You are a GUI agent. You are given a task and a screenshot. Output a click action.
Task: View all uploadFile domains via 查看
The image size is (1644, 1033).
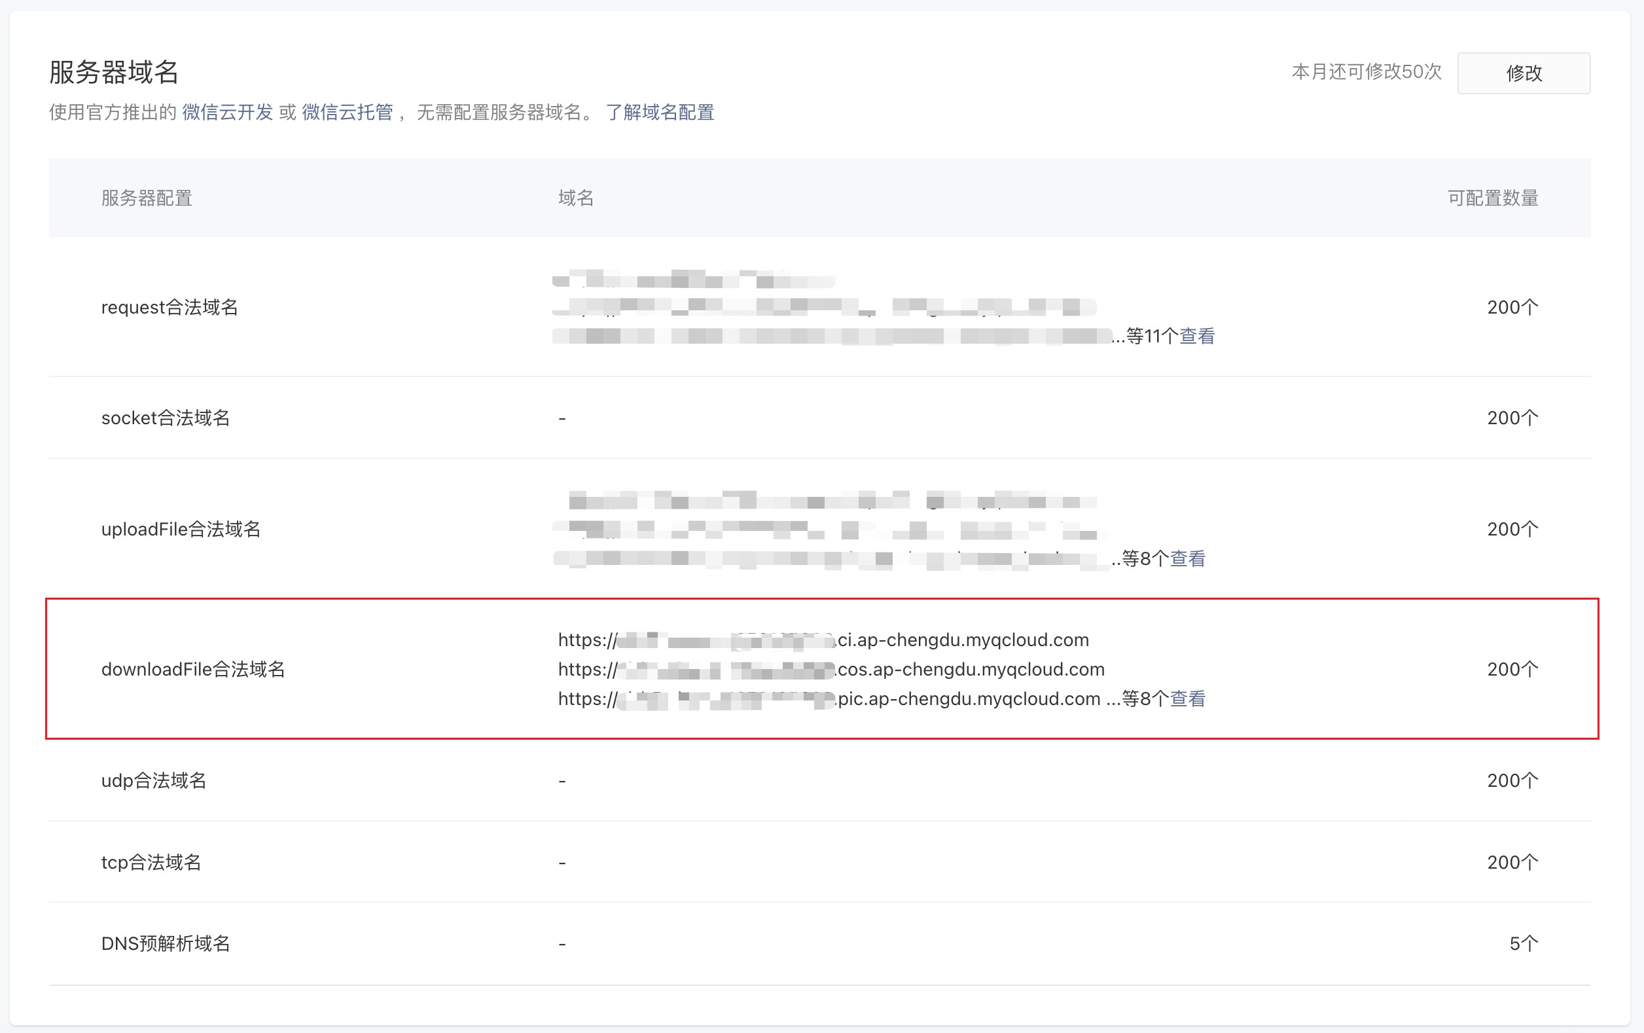[1187, 558]
